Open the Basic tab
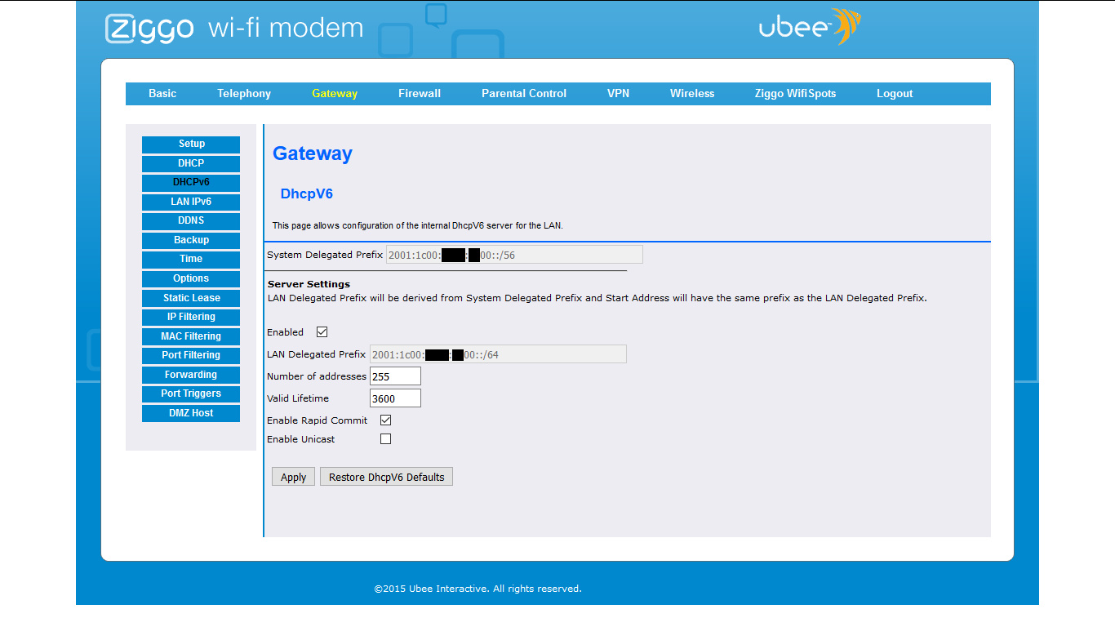This screenshot has height=627, width=1115. (162, 94)
